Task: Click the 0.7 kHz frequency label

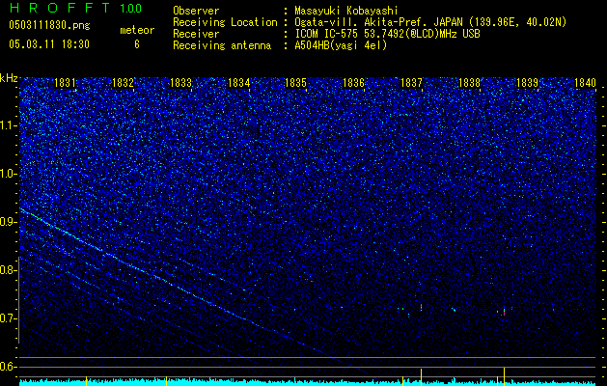Action: (x=8, y=318)
